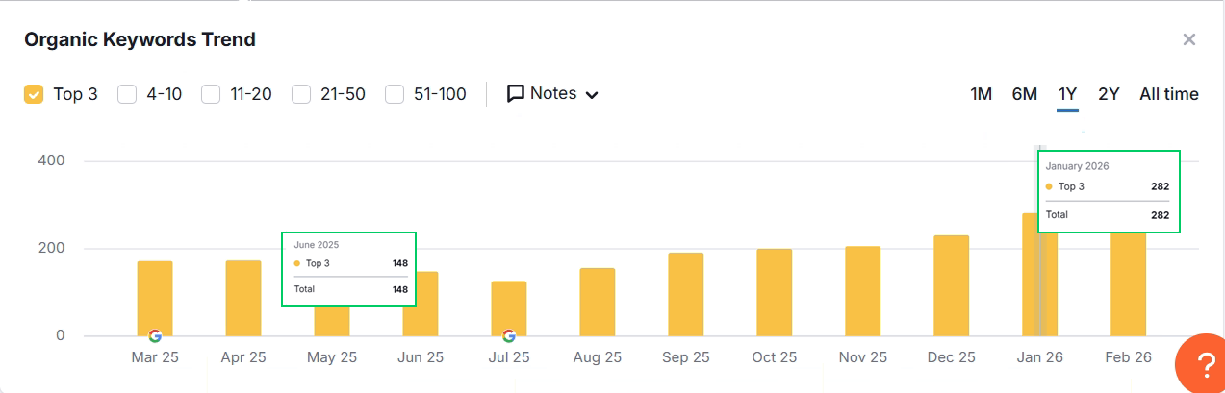Click the Google update icon under Mar 25

155,335
